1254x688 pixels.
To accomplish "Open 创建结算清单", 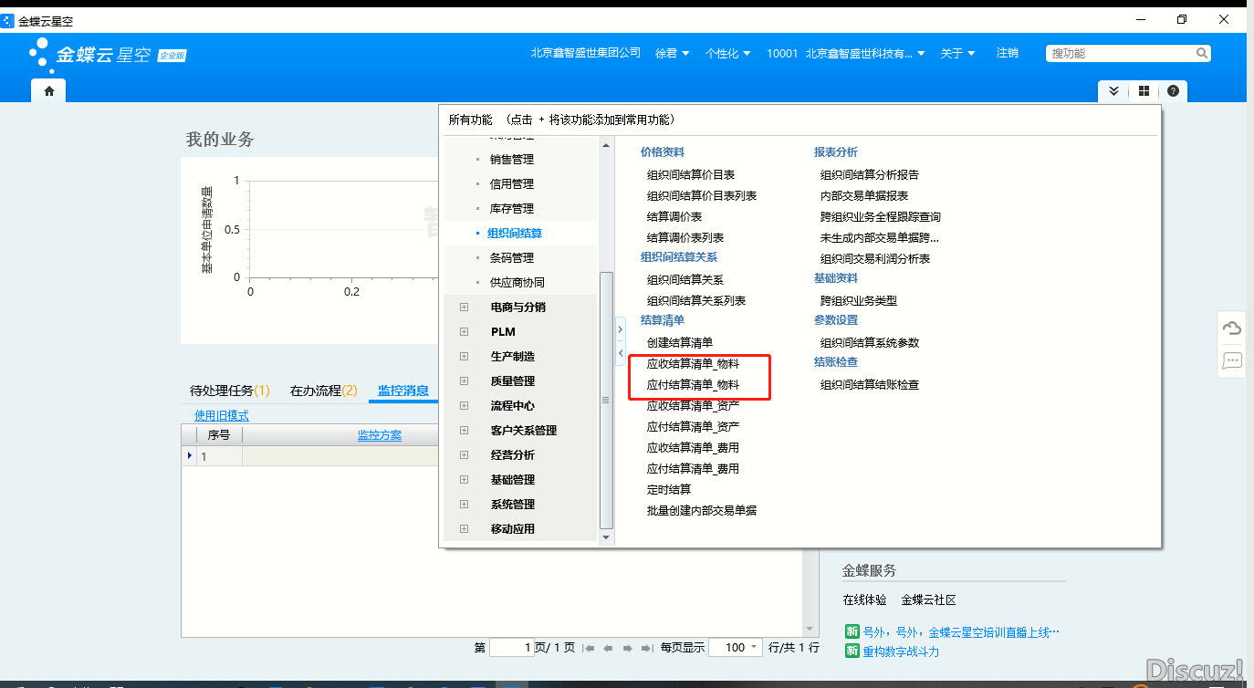I will 680,343.
